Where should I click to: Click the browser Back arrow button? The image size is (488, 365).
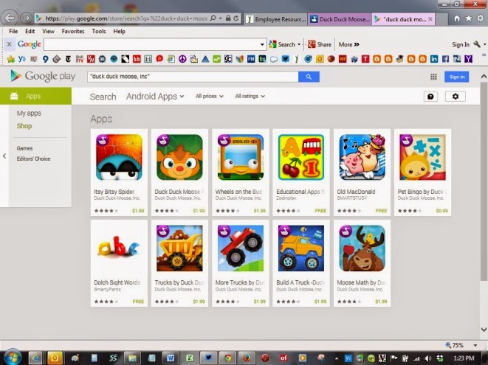tap(10, 18)
